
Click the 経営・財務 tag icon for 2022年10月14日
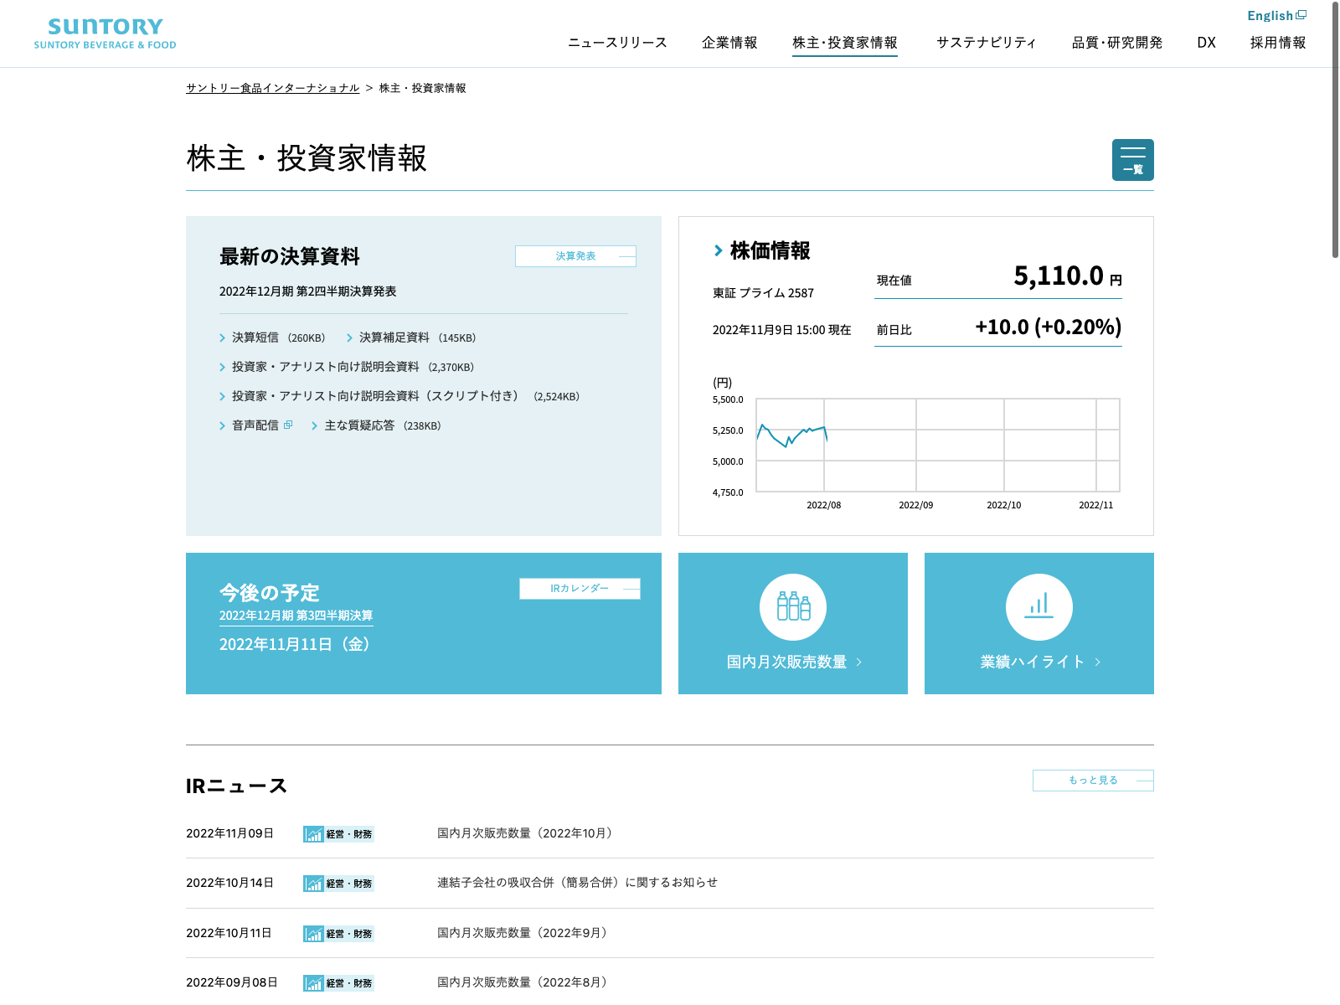tap(313, 884)
